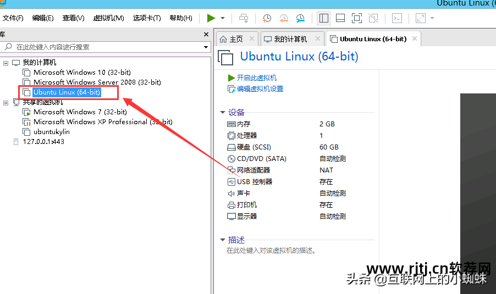The image size is (496, 294).
Task: Open the 查看(V) menu
Action: [73, 18]
